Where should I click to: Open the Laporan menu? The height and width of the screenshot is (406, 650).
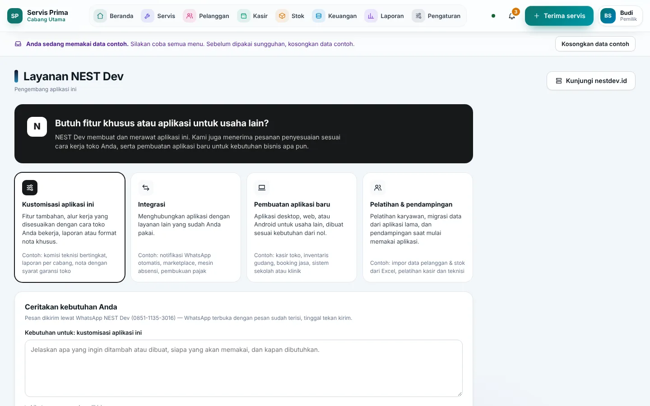[385, 16]
